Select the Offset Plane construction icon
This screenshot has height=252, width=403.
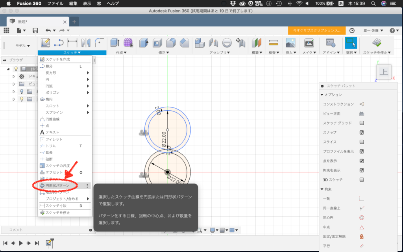tap(256, 43)
